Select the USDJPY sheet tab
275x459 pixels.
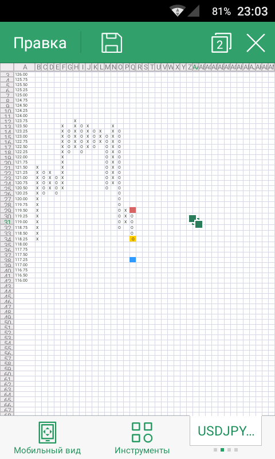226,431
